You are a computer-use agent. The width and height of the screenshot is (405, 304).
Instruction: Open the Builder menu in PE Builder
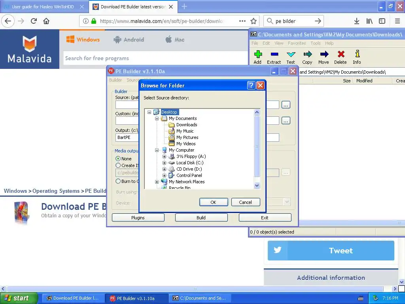115,80
